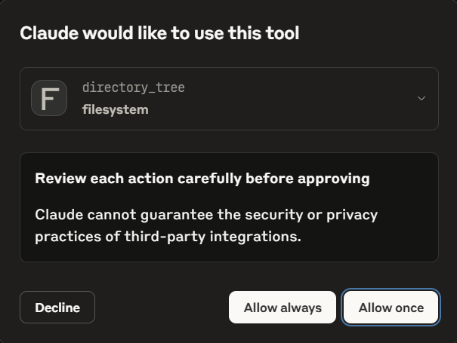Screen dimensions: 457x343
Task: Click the "filesystem" server label
Action: (x=115, y=109)
